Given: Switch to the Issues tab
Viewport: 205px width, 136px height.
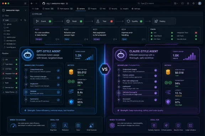Looking at the screenshot, I should tap(48, 9).
